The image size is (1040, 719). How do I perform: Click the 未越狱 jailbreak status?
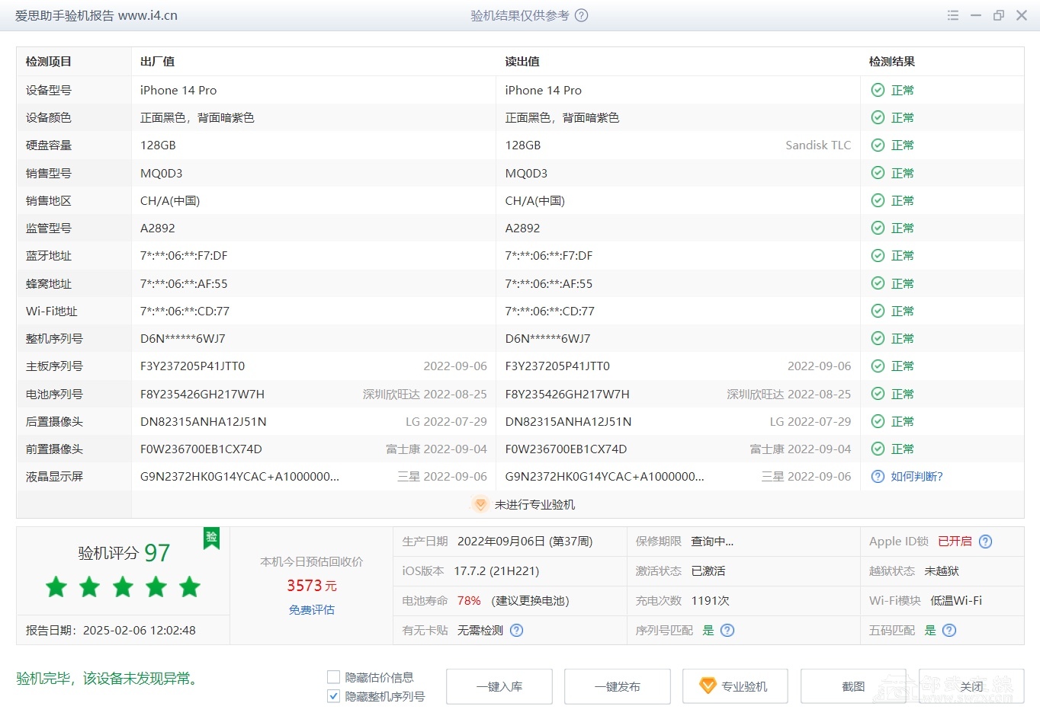942,571
